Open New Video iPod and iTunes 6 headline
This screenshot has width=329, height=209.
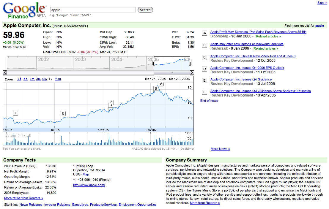coord(253,56)
